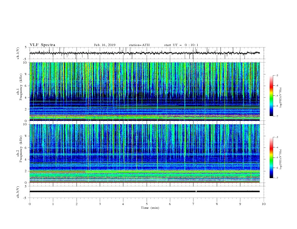297x229 pixels.
Task: Click the "2" tick label on time axis
Action: coord(76,204)
